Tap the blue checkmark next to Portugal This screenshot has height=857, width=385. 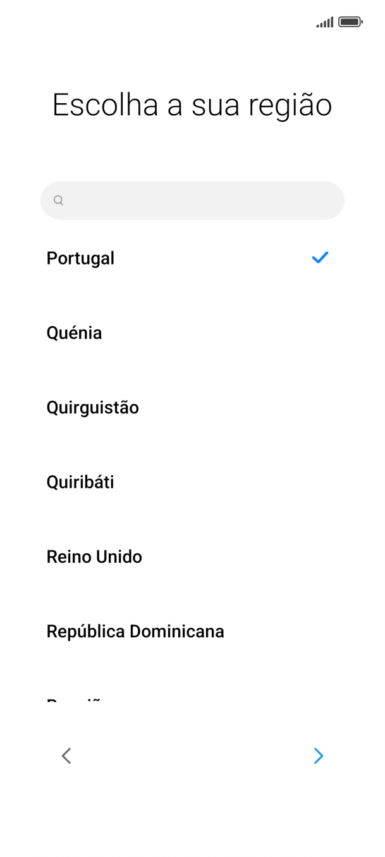tap(320, 257)
